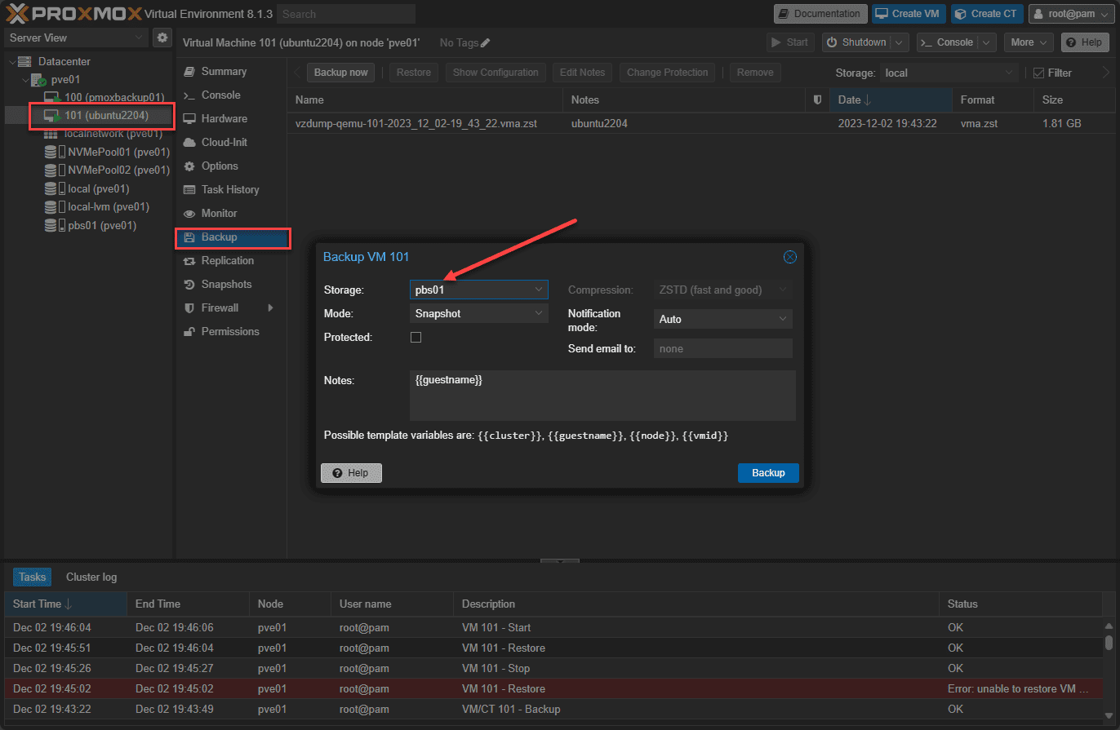
Task: Click the blue Backup button in dialog
Action: click(x=767, y=473)
